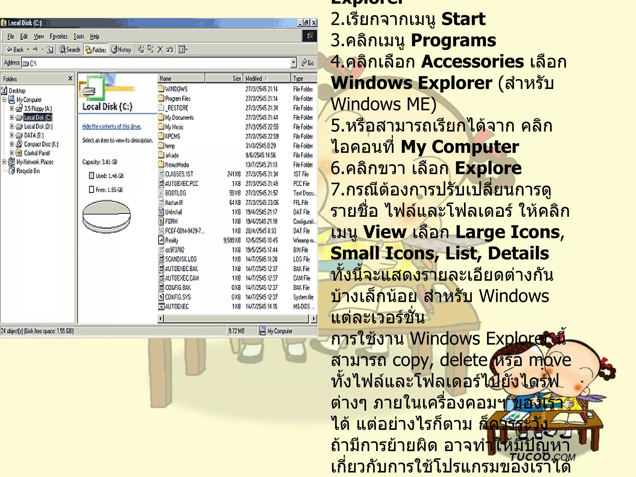Expand the 3.5 Floppy (A:) tree node
The height and width of the screenshot is (477, 636).
12,108
